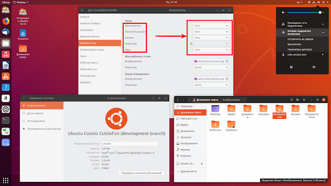The width and height of the screenshot is (331, 186).
Task: Open the Видео folder in Files
Action: tap(231, 110)
